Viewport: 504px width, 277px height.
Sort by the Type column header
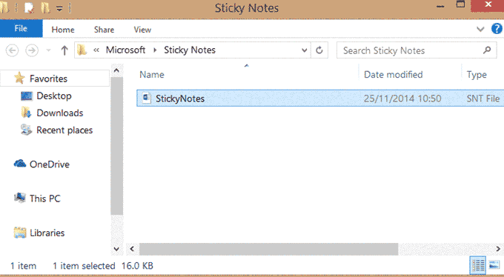[x=477, y=75]
